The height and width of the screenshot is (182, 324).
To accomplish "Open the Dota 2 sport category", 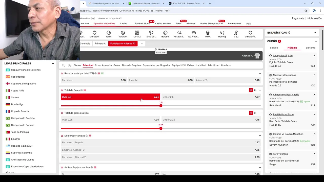I will [137, 34].
